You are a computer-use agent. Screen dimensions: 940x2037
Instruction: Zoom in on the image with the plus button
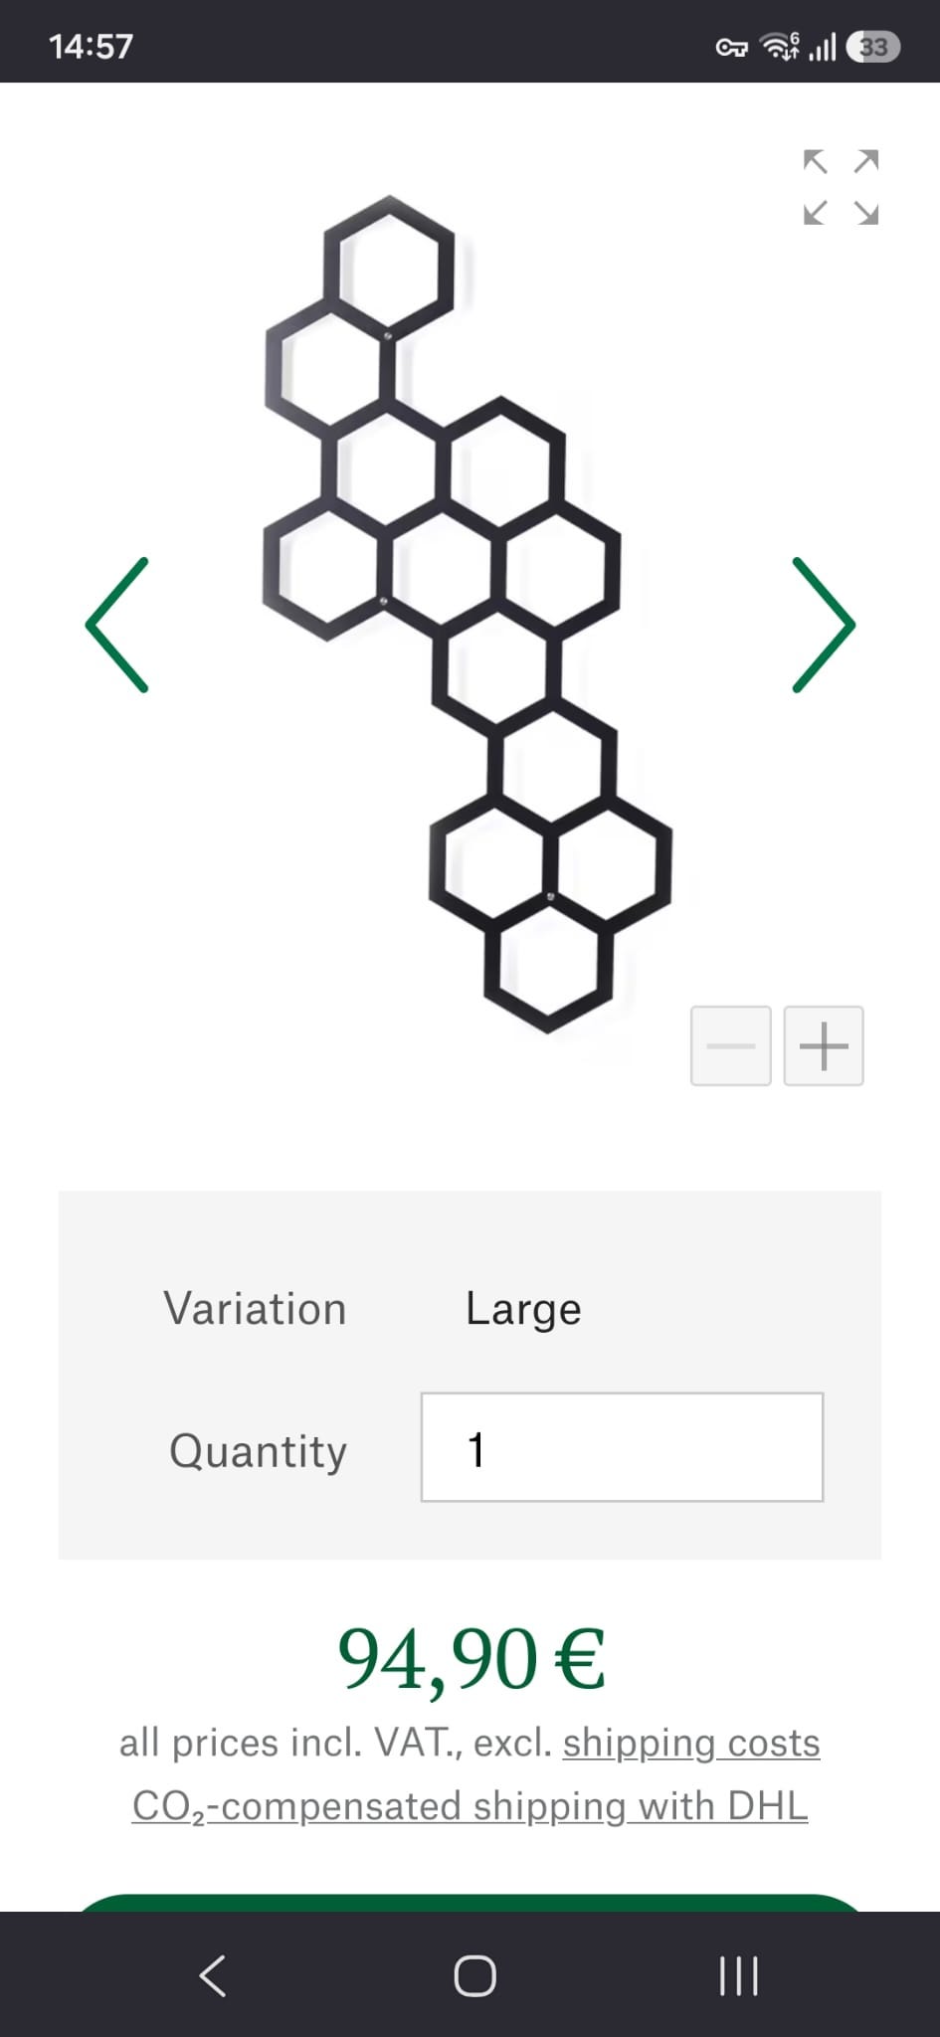point(824,1045)
